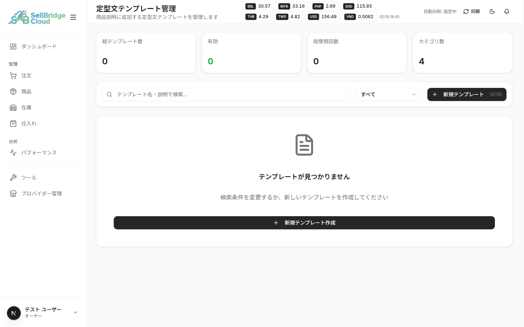Click the テスト ユーザー name label
This screenshot has height=327, width=524.
coord(43,310)
